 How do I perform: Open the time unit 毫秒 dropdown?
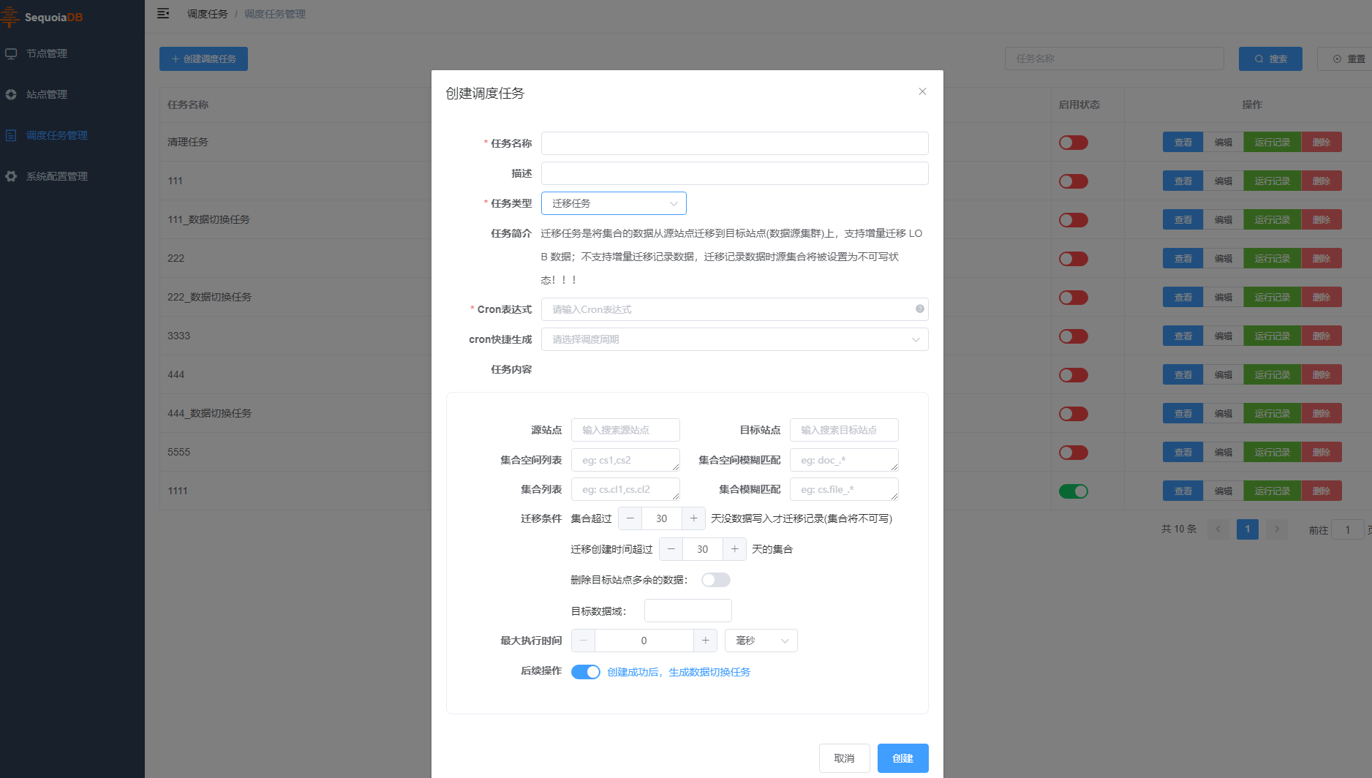point(761,641)
